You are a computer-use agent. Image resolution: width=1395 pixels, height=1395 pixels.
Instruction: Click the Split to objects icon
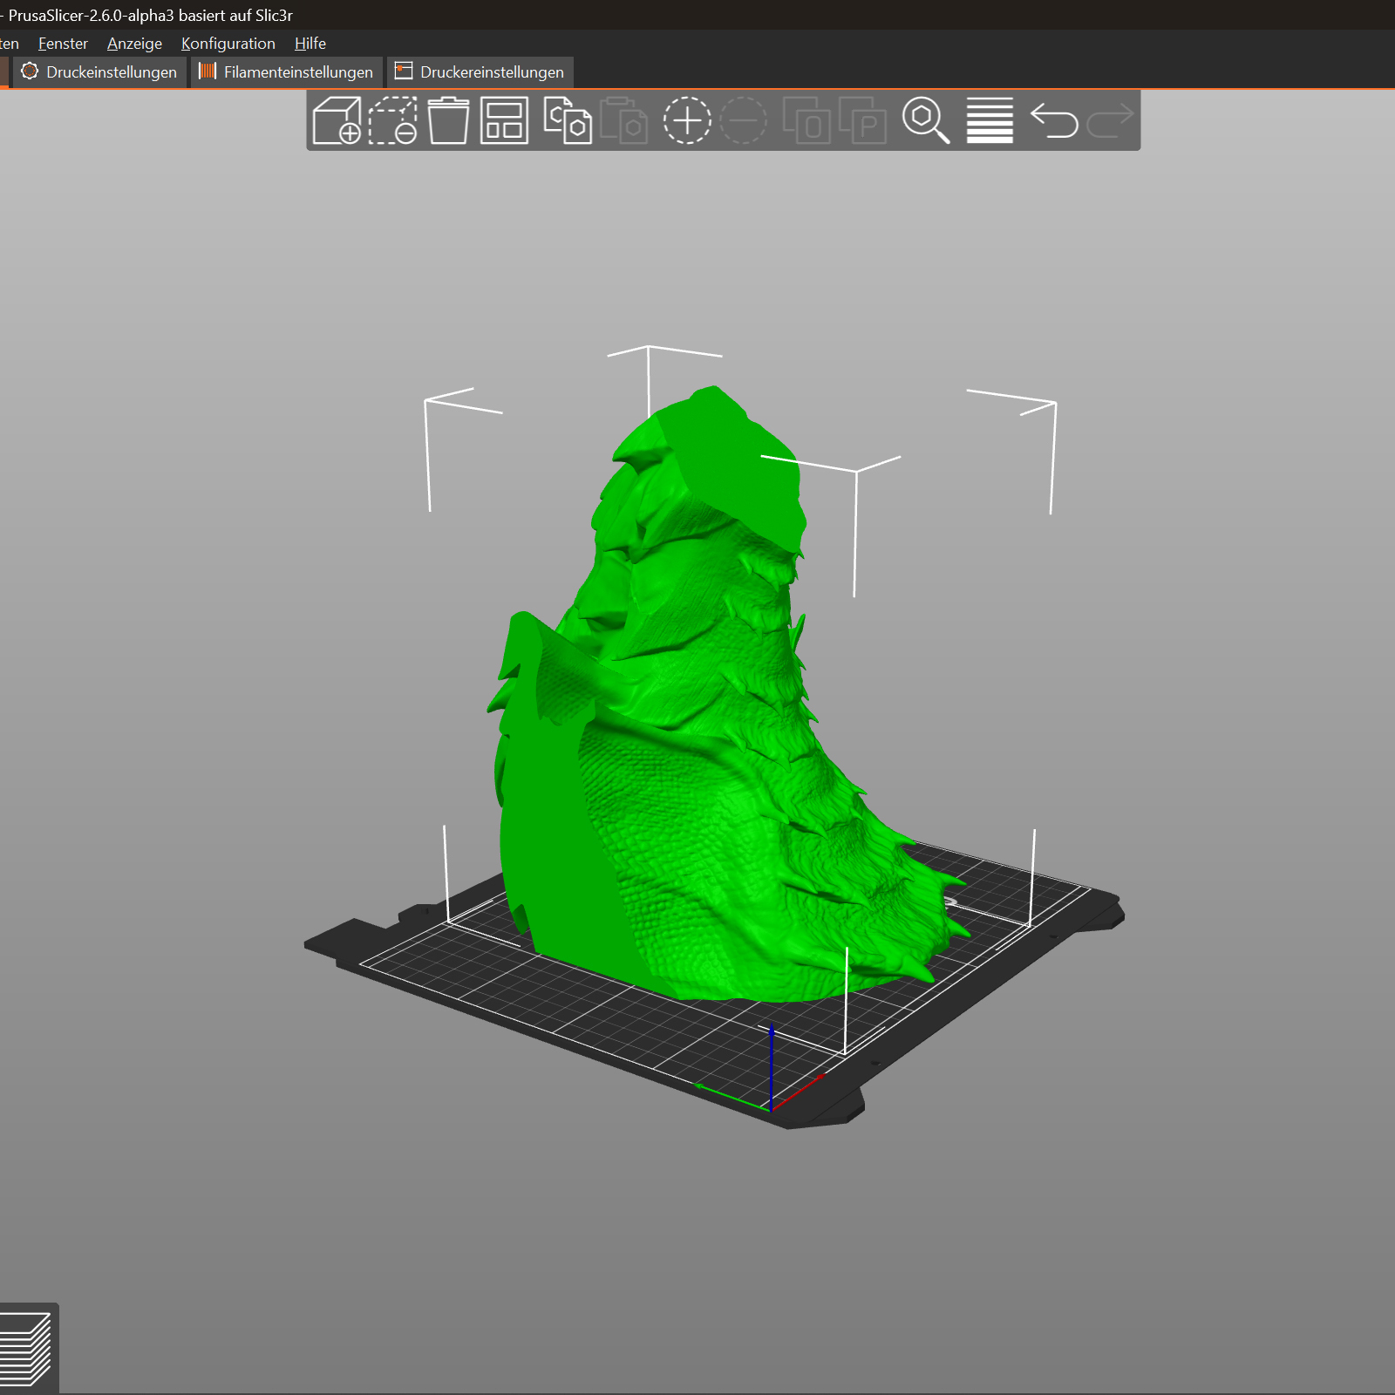pyautogui.click(x=806, y=120)
